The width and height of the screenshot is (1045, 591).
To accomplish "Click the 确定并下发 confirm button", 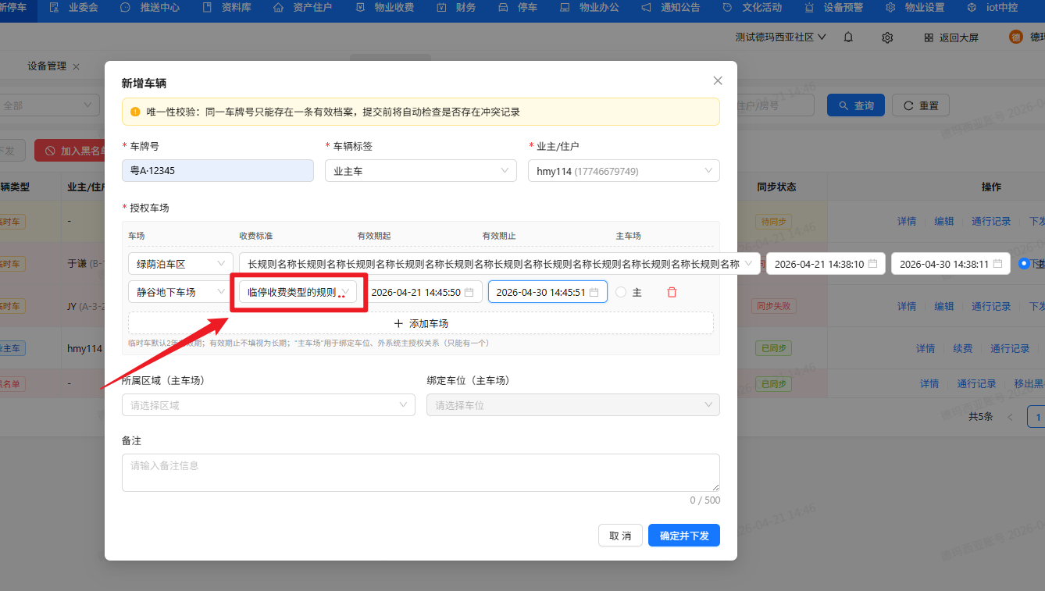I will click(x=683, y=535).
